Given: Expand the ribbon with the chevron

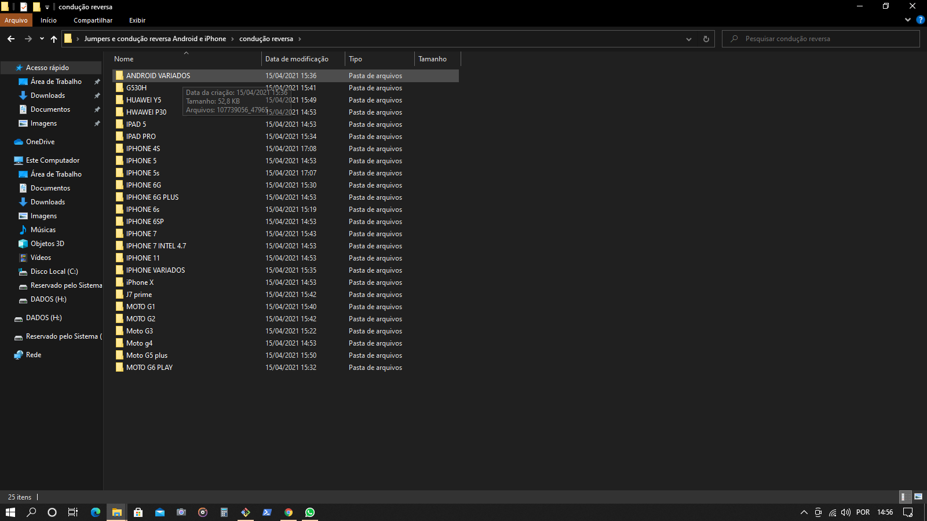Looking at the screenshot, I should pyautogui.click(x=908, y=20).
